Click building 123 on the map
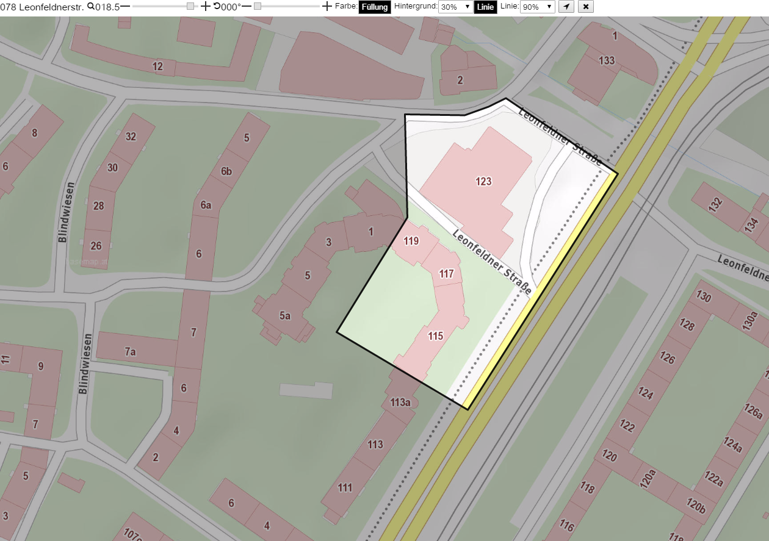The width and height of the screenshot is (769, 541). (x=483, y=181)
